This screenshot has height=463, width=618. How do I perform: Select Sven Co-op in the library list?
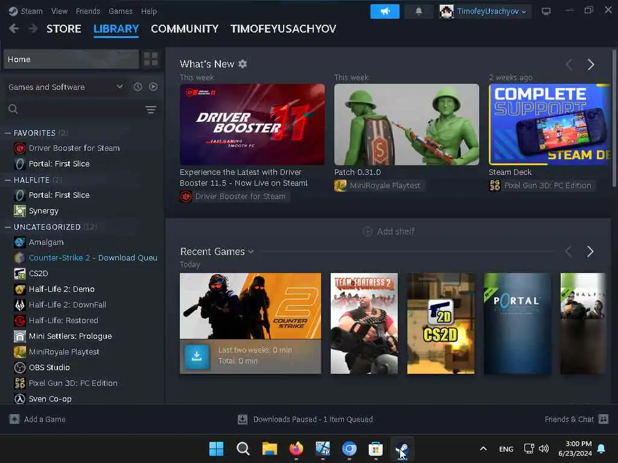pyautogui.click(x=50, y=399)
